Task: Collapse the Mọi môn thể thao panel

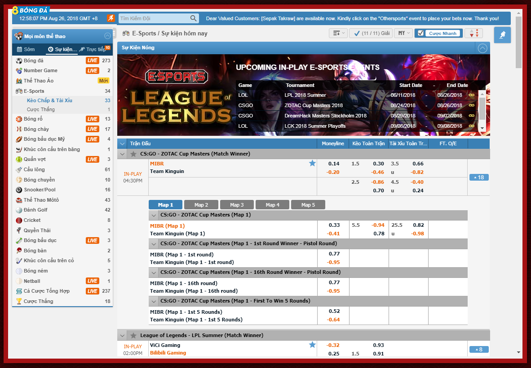Action: 107,36
